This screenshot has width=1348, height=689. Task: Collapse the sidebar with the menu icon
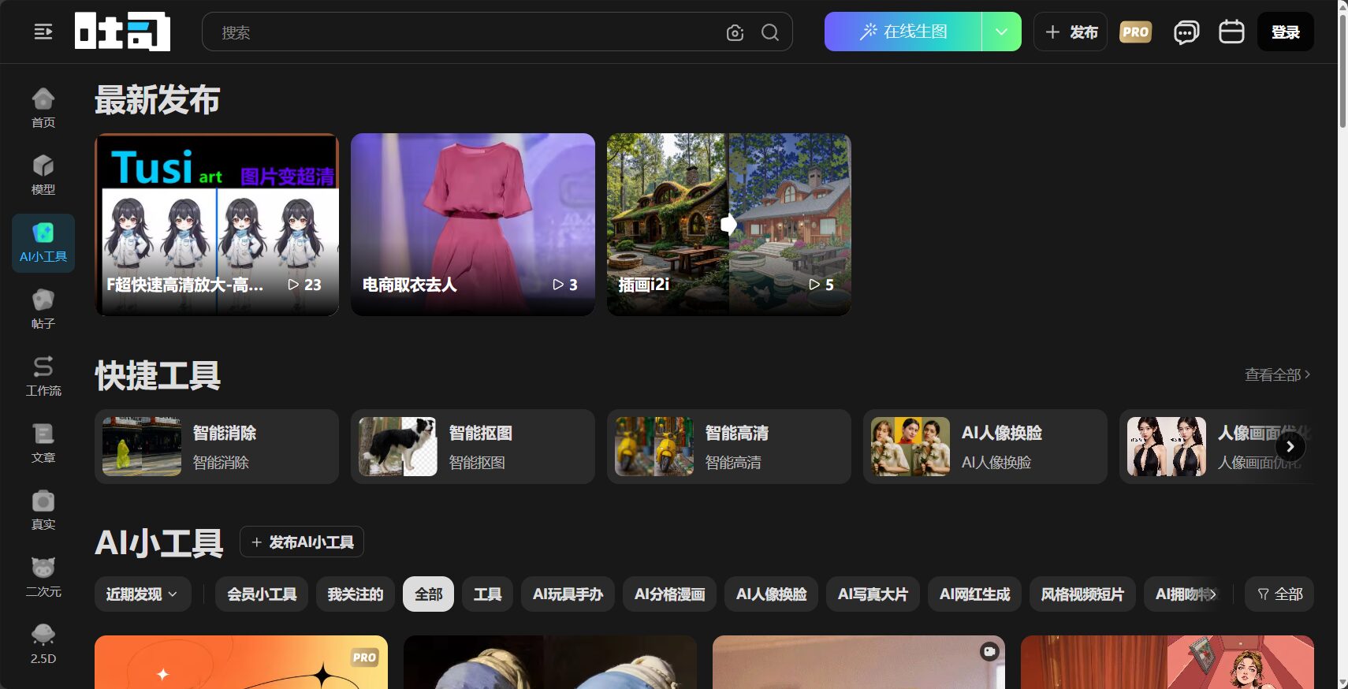(x=43, y=32)
